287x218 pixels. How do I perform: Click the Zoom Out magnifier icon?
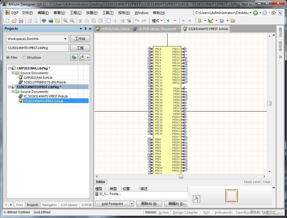click(x=72, y=21)
